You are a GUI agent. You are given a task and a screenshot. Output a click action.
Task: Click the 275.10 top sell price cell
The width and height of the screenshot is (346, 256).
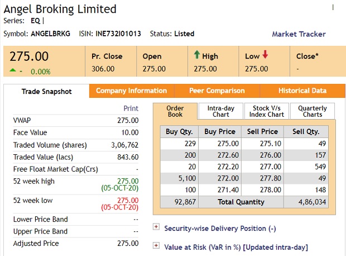pos(262,144)
